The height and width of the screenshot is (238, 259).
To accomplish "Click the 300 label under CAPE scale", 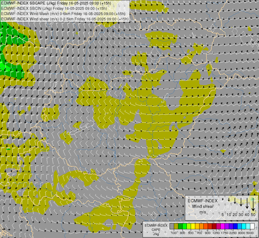I will tap(182, 233).
